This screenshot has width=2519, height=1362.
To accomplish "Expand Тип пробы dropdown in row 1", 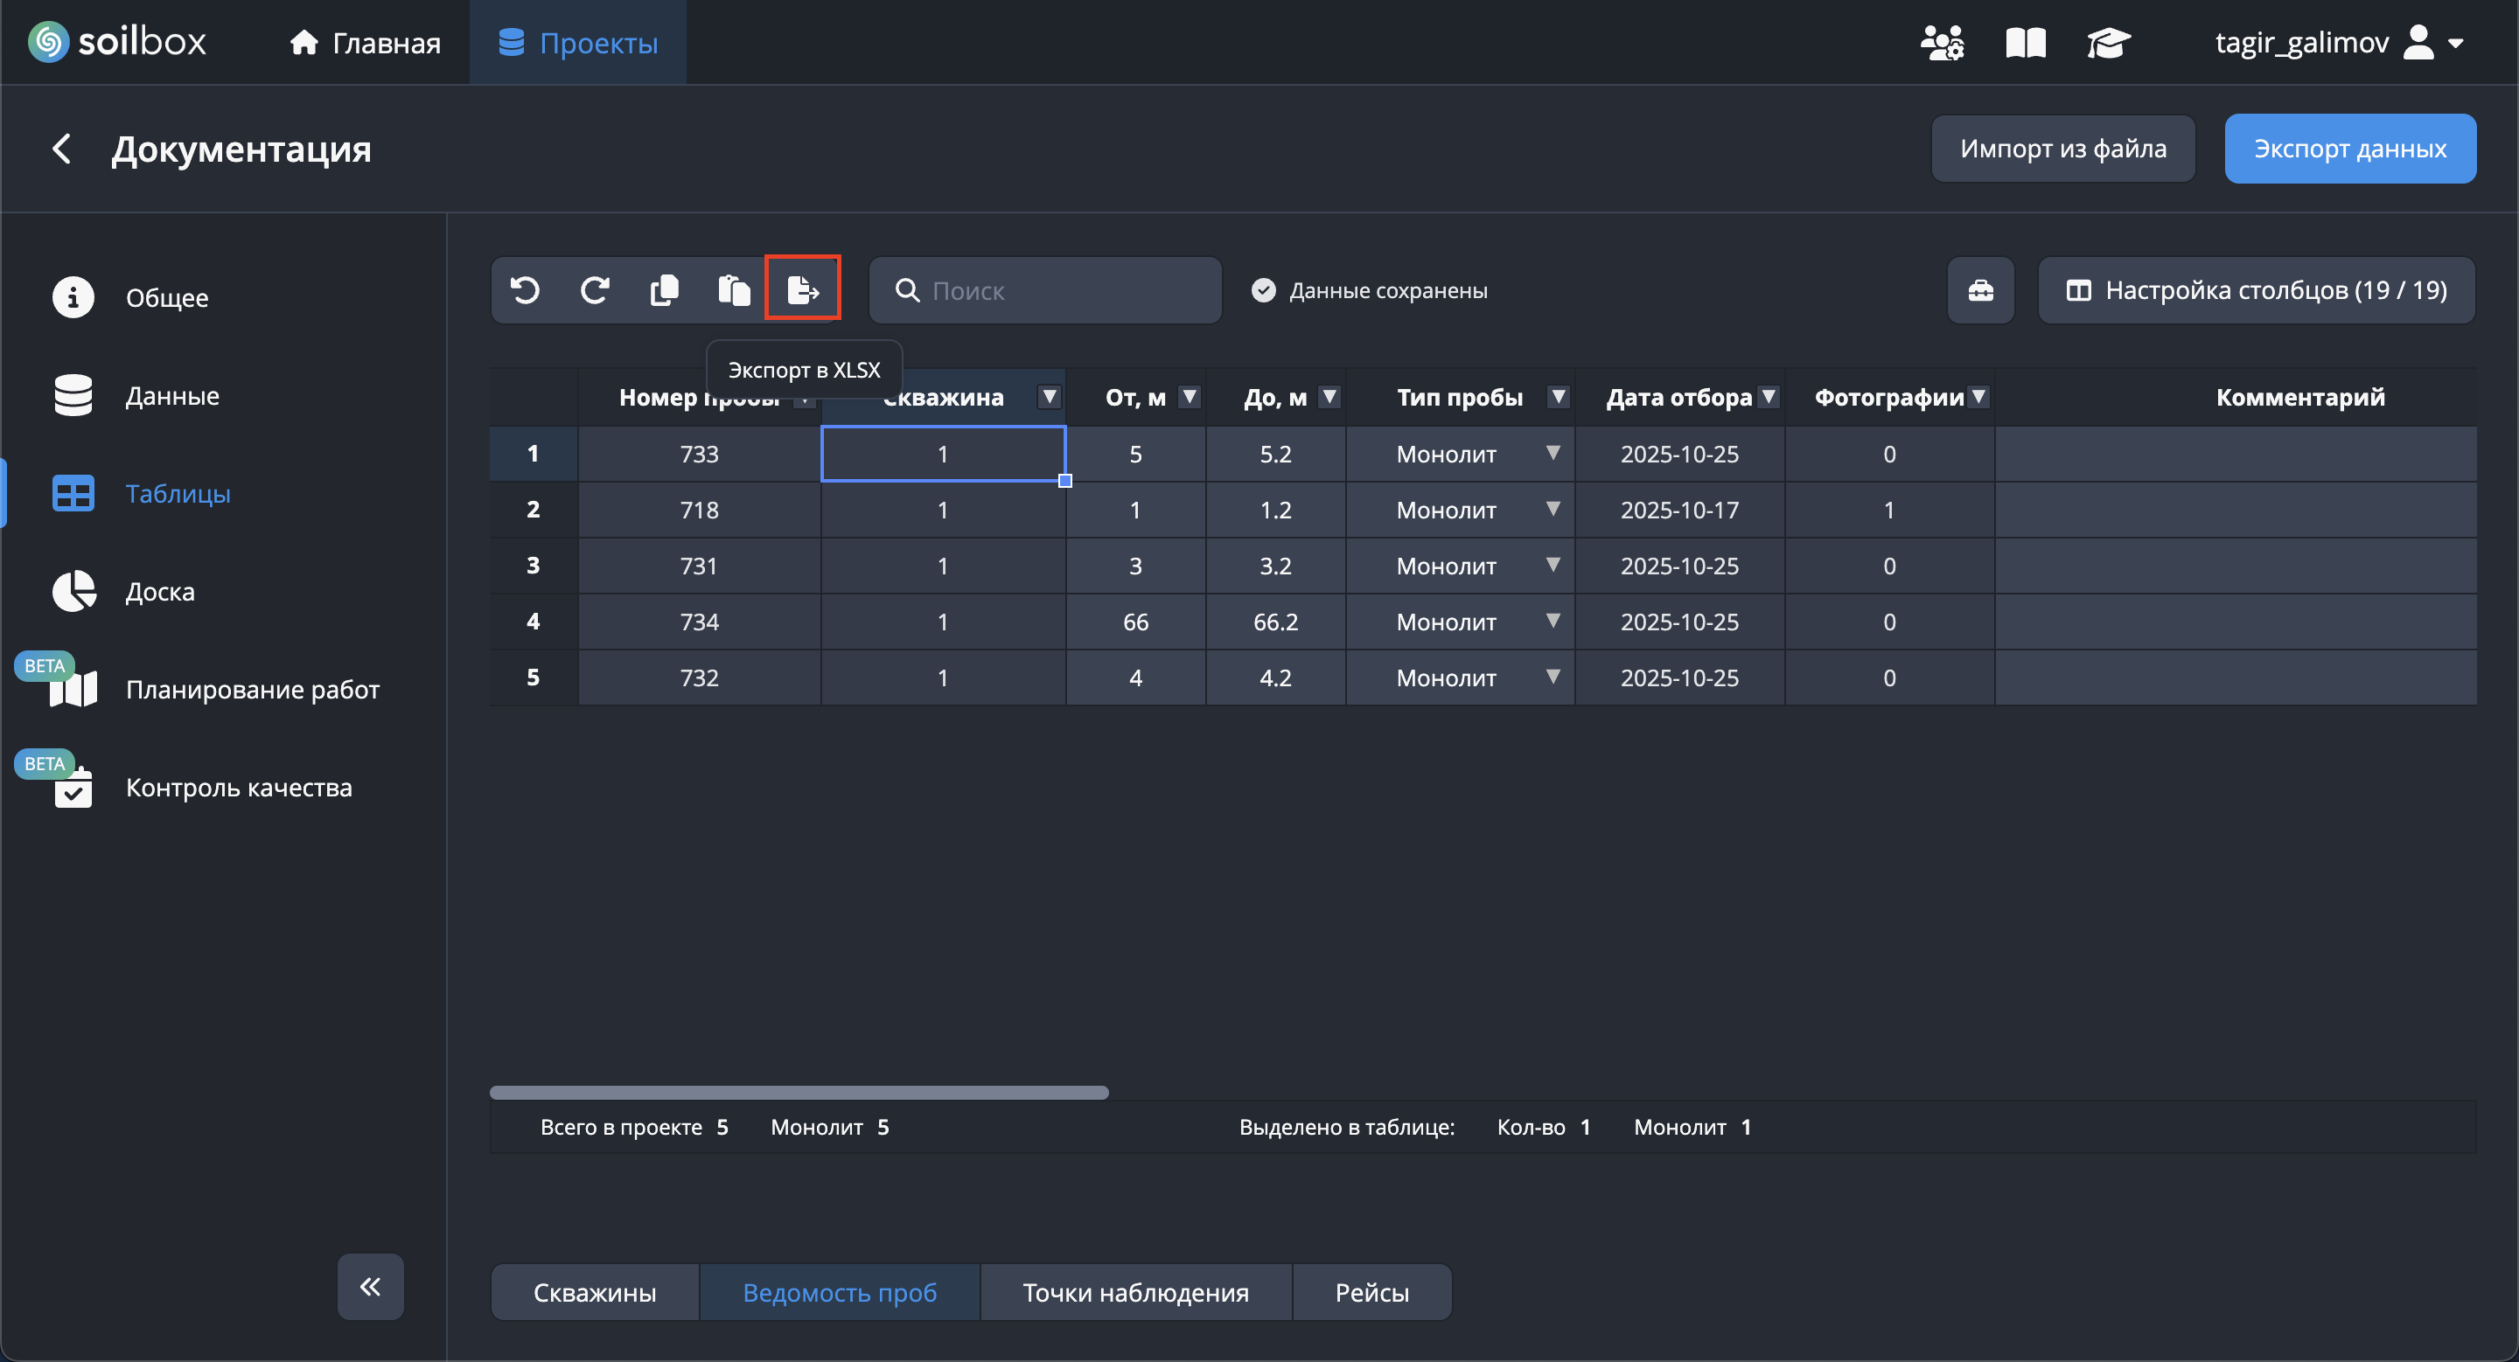I will (1553, 454).
